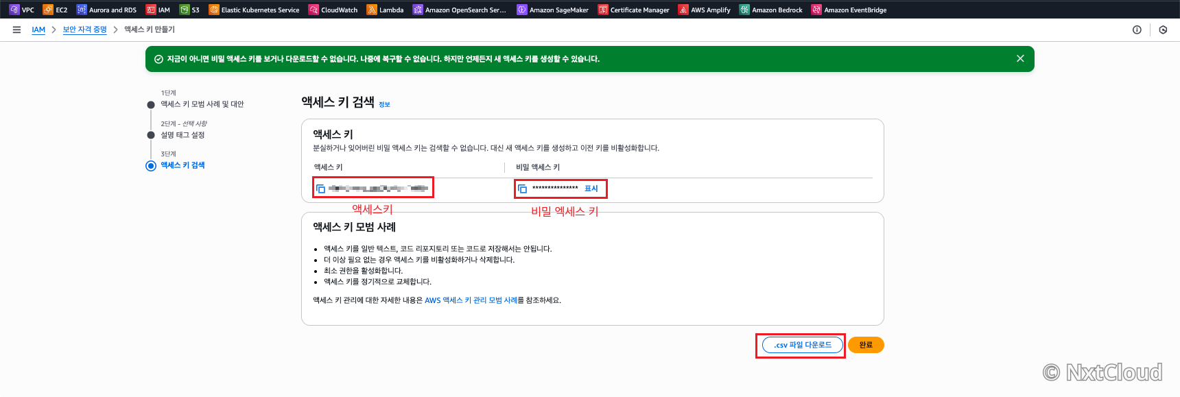
Task: Open Amazon Bedrock shortcut
Action: point(770,10)
